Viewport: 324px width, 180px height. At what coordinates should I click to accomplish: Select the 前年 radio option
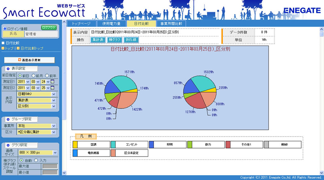pyautogui.click(x=47, y=76)
